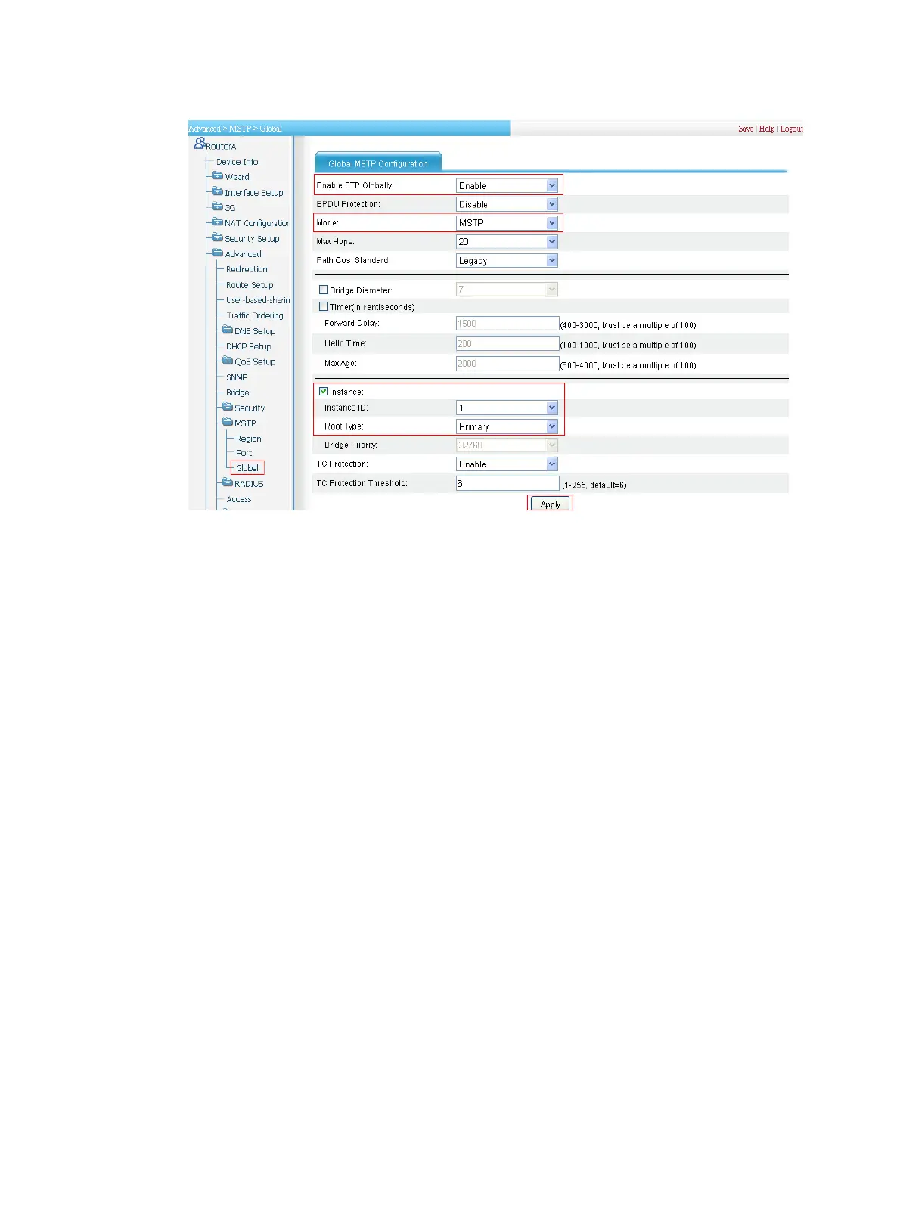Open the Instance ID dropdown
The image size is (900, 1222).
pos(507,408)
